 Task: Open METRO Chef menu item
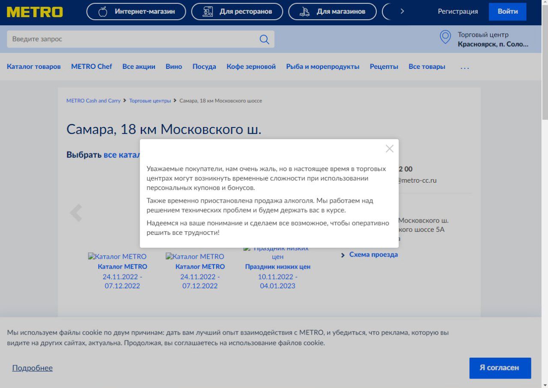(92, 67)
